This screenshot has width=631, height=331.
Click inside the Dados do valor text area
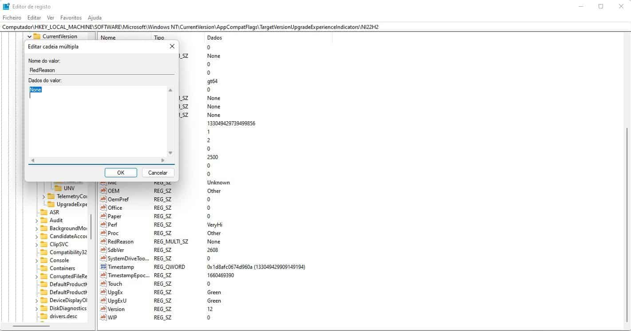[98, 121]
